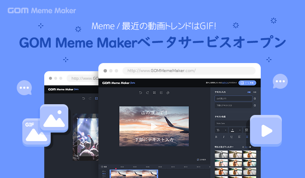Click the login link in the header
The image size is (305, 178).
point(226,82)
